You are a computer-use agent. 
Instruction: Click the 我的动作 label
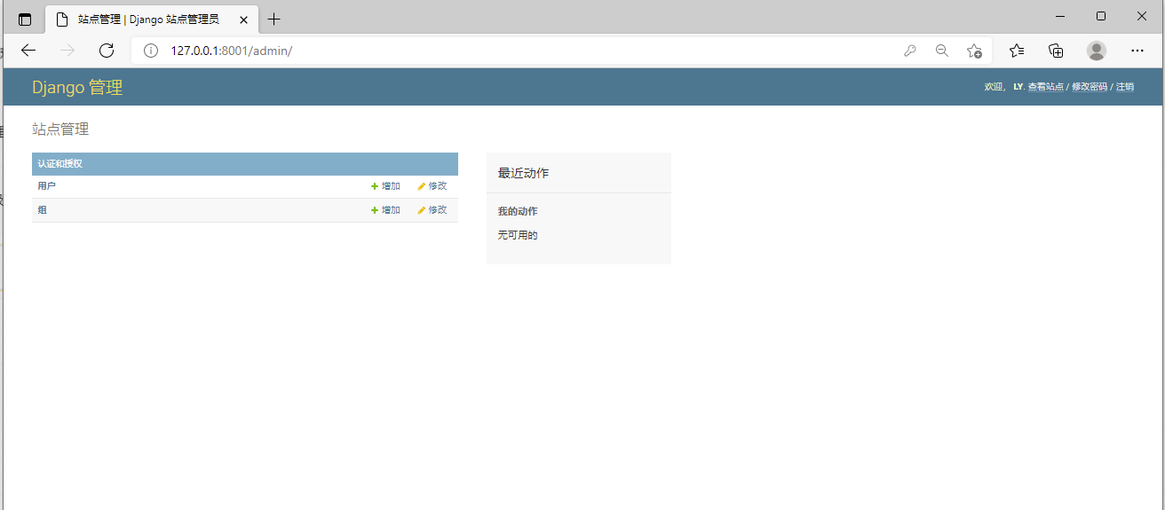[x=517, y=211]
